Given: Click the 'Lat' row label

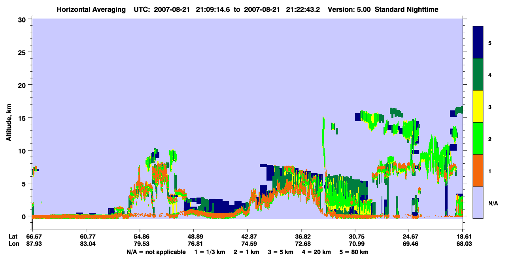Looking at the screenshot, I should (x=13, y=237).
